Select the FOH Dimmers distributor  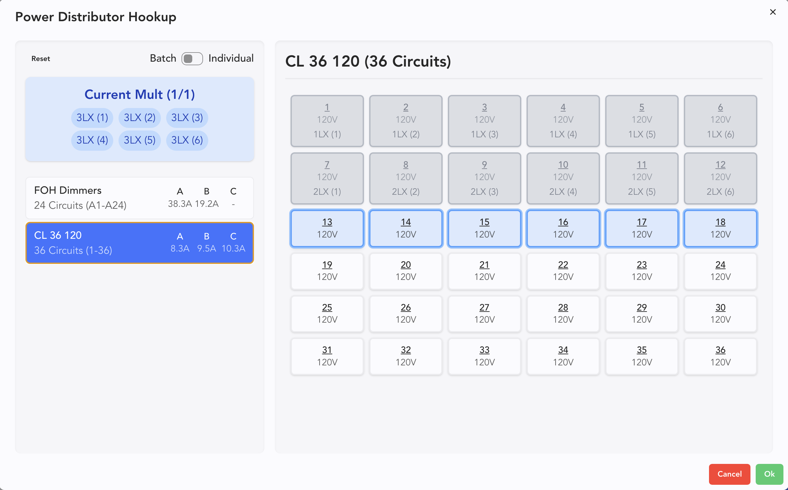tap(140, 198)
